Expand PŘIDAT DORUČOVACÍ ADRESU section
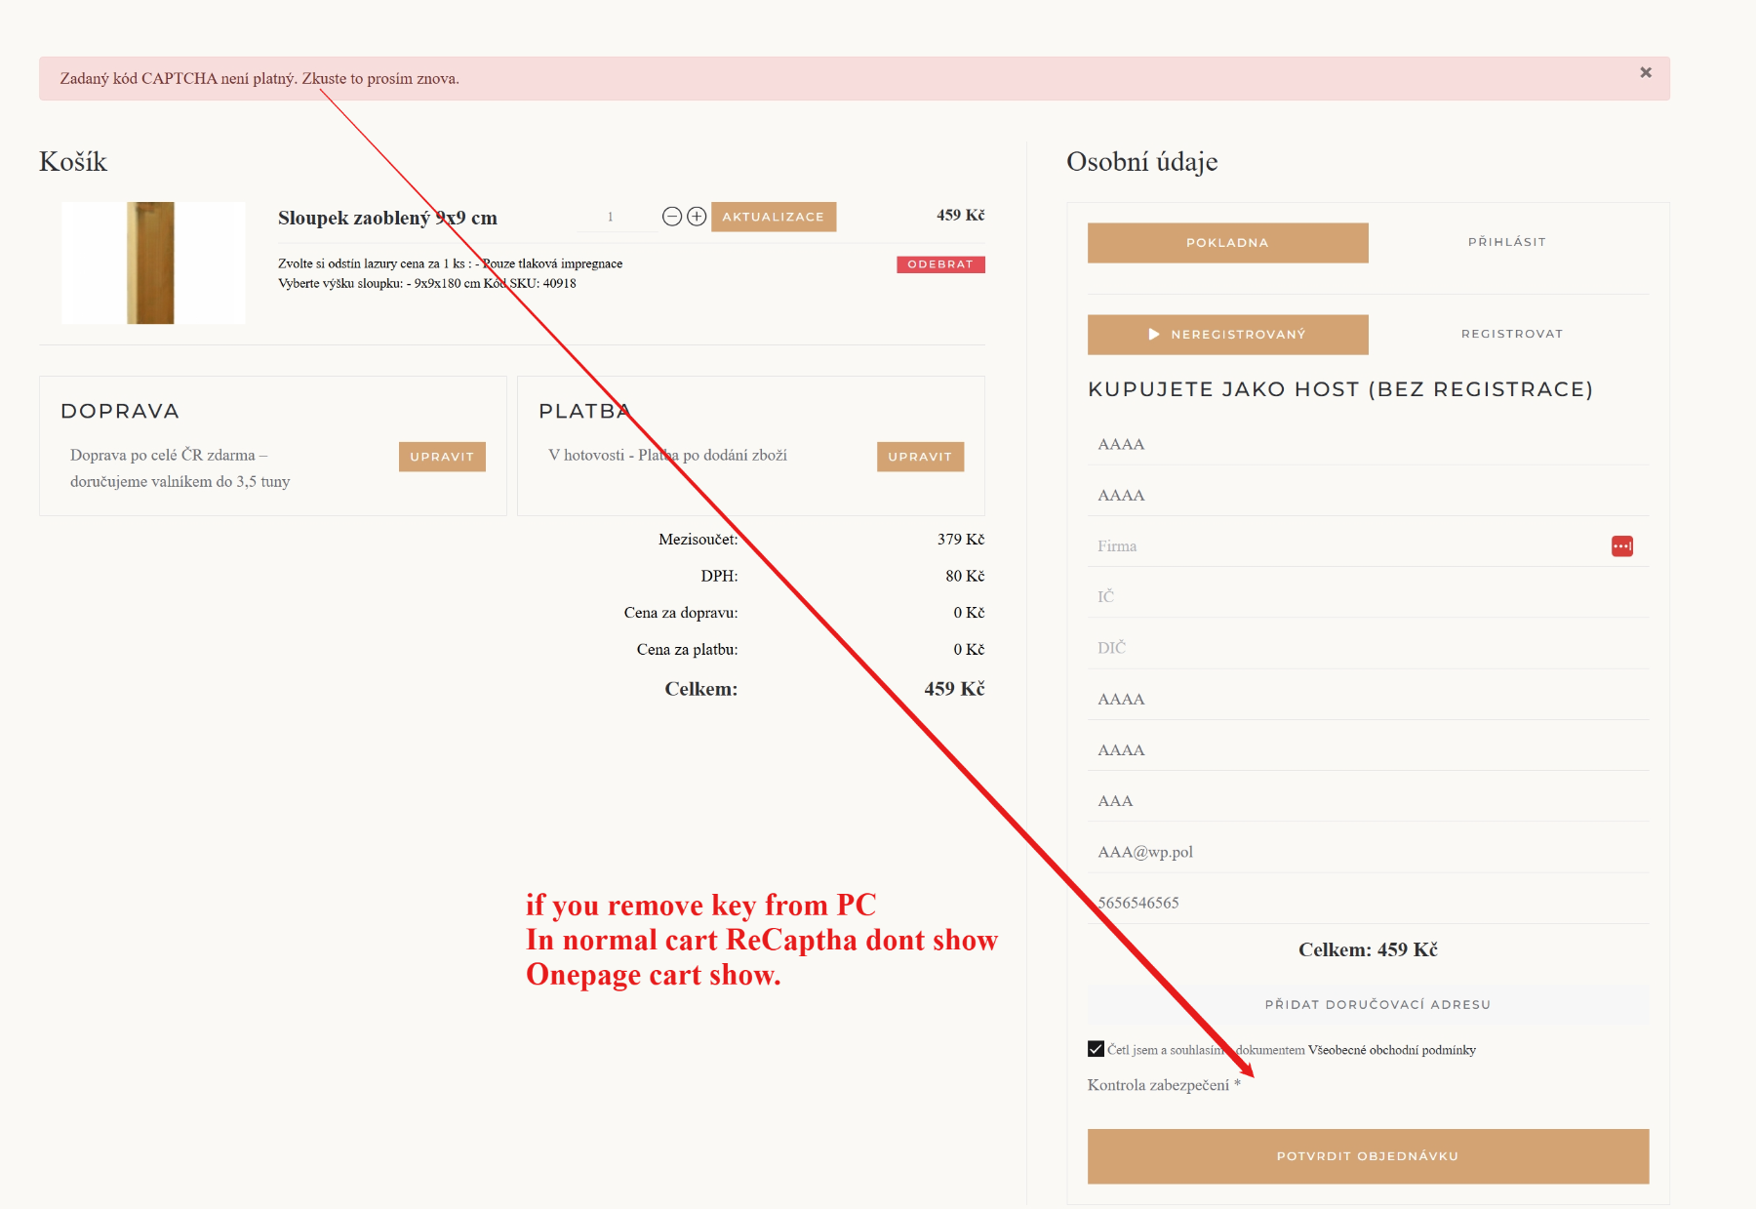The width and height of the screenshot is (1756, 1209). click(x=1377, y=1004)
